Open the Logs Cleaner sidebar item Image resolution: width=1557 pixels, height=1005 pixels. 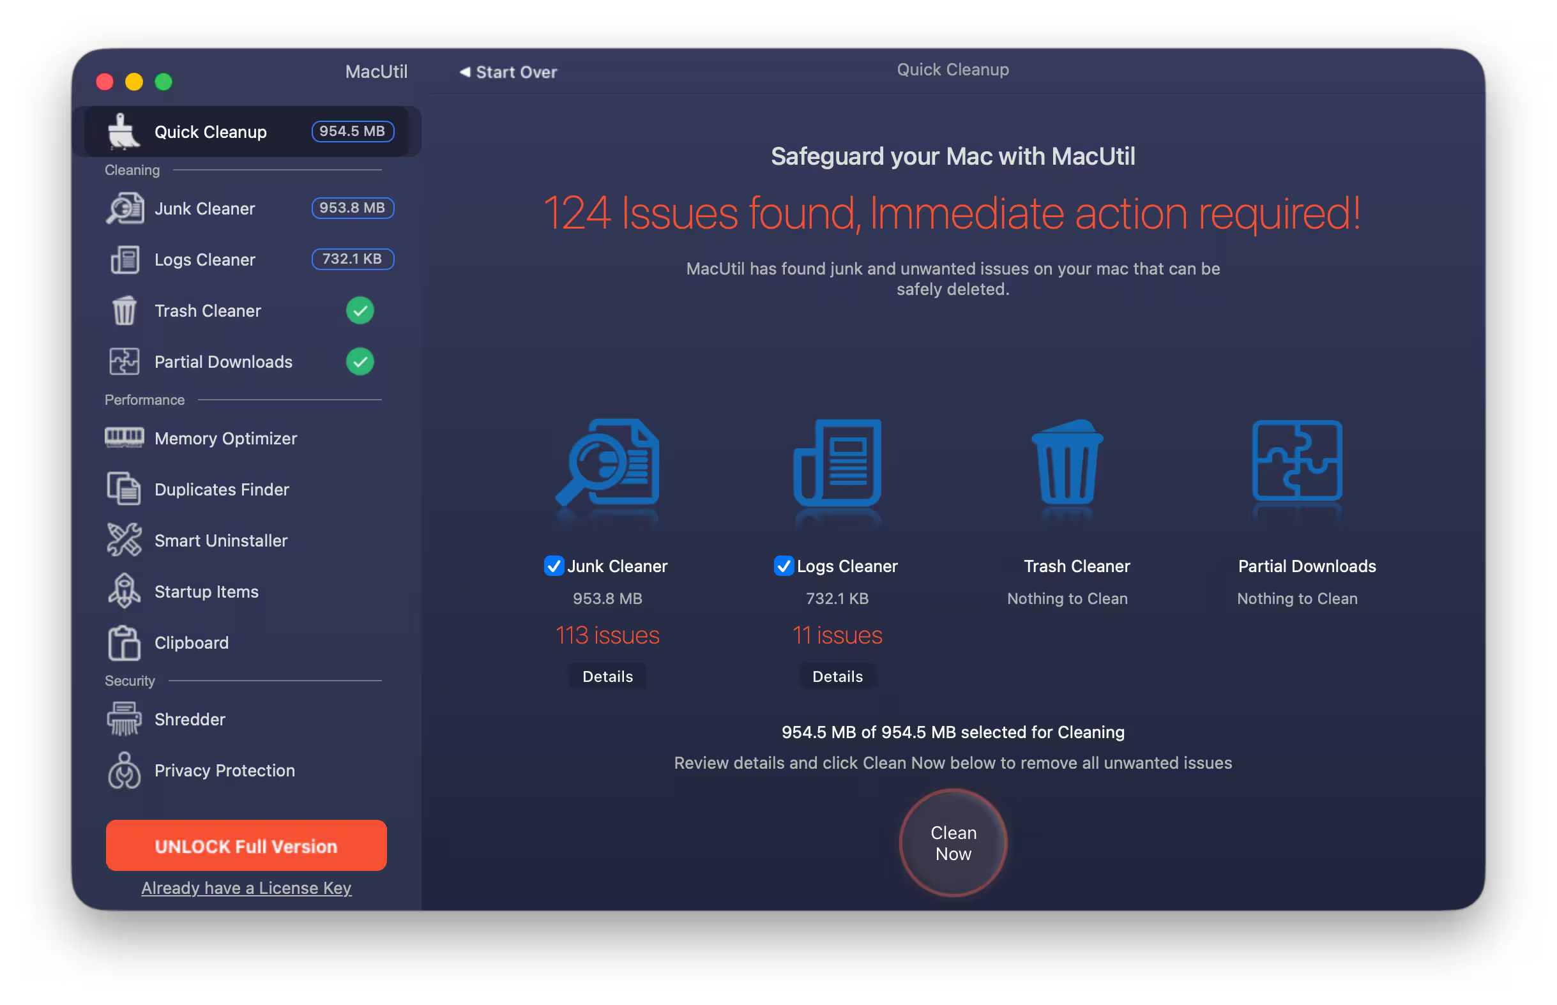pos(247,259)
